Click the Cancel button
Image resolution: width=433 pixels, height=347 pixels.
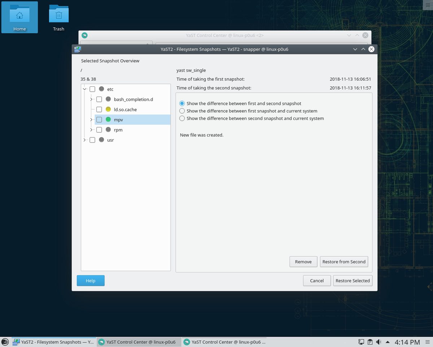[x=317, y=280]
